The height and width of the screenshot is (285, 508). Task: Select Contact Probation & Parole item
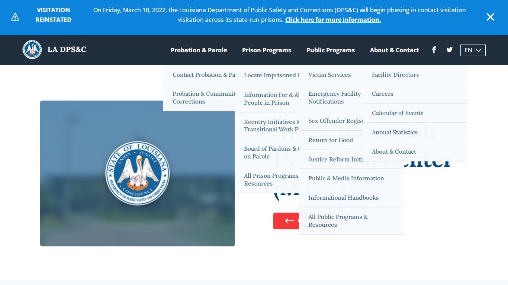pyautogui.click(x=199, y=75)
